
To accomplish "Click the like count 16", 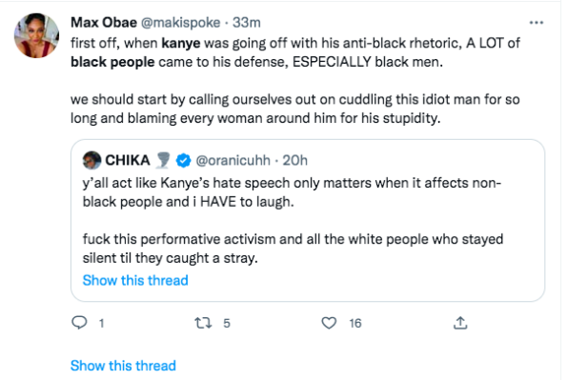I will [x=355, y=323].
